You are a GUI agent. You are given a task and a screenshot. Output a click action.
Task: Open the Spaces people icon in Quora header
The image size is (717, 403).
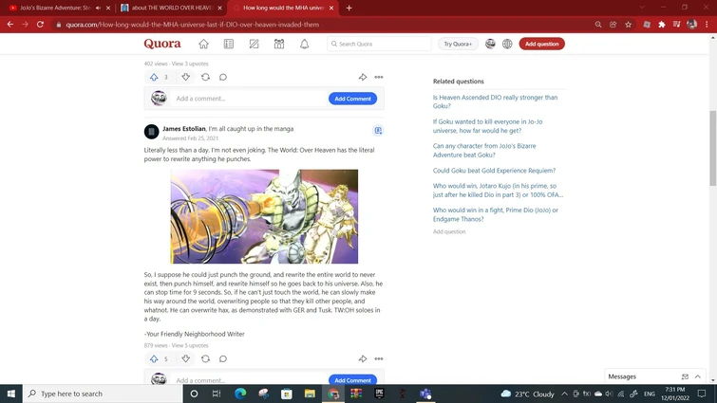click(279, 44)
